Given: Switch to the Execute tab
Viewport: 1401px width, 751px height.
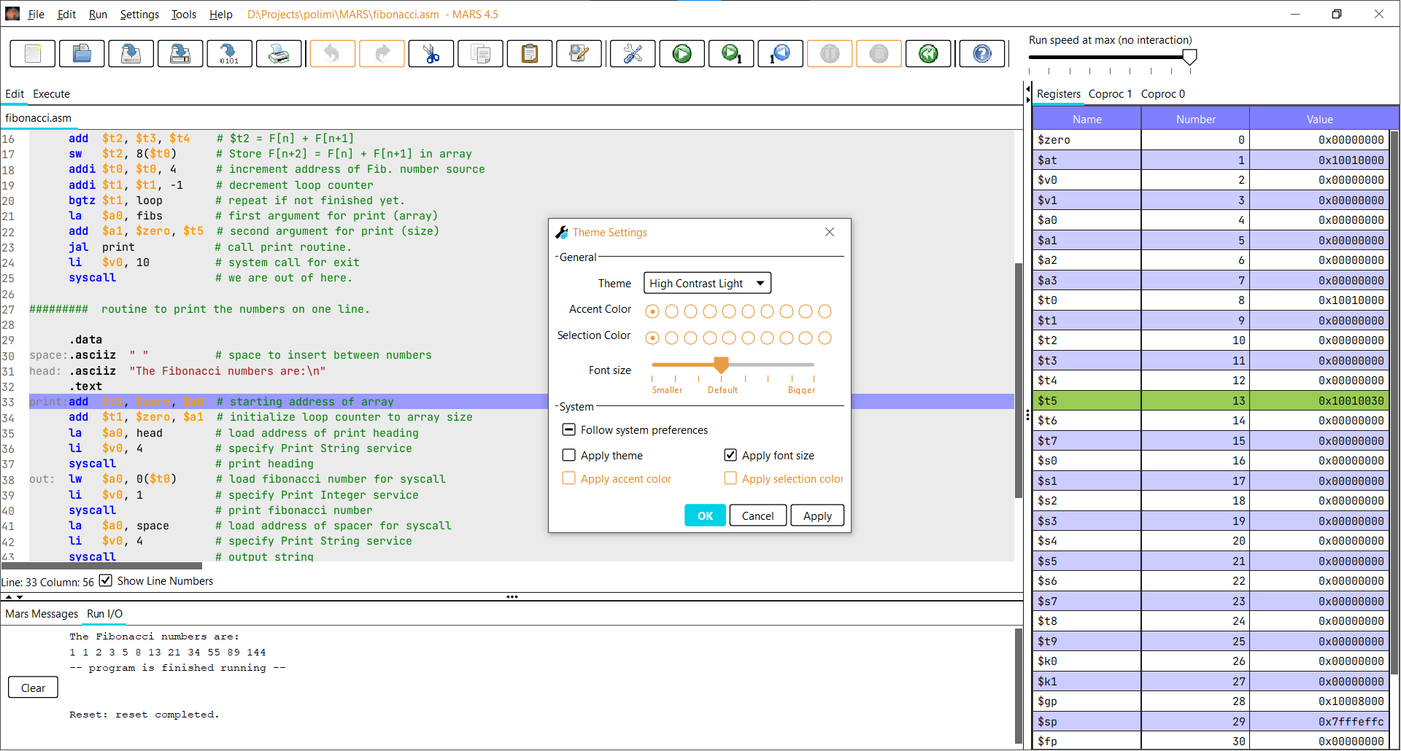Looking at the screenshot, I should coord(51,94).
